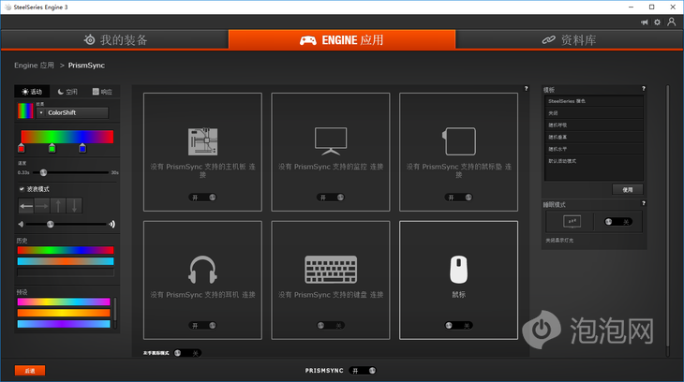Set wave direction to down arrow
Image resolution: width=684 pixels, height=382 pixels.
[74, 206]
